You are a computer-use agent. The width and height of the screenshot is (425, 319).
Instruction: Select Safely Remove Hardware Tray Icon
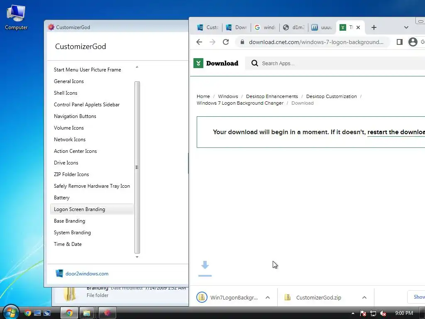click(x=92, y=186)
